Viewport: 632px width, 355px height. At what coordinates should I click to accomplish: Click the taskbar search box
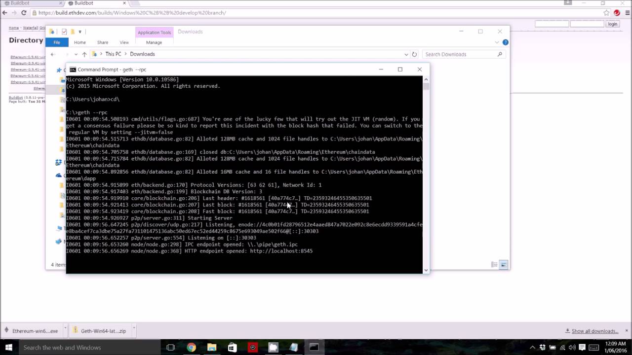[x=90, y=348]
